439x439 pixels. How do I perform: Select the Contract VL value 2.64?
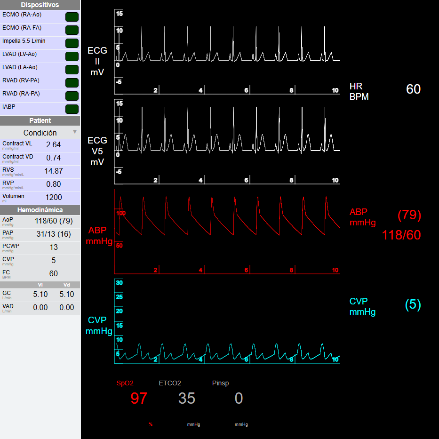53,145
